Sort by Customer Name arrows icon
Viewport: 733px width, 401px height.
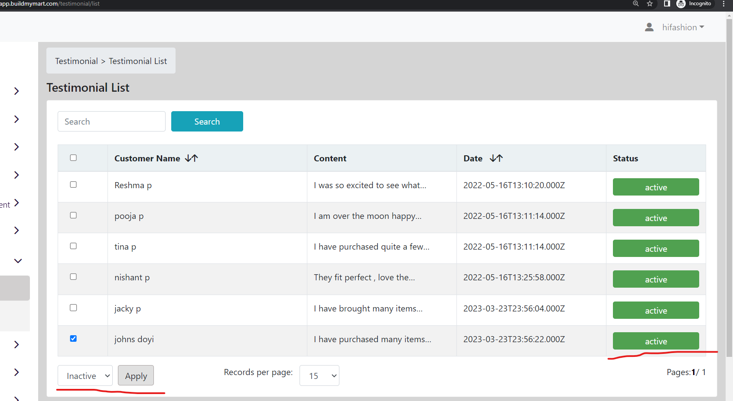(191, 158)
